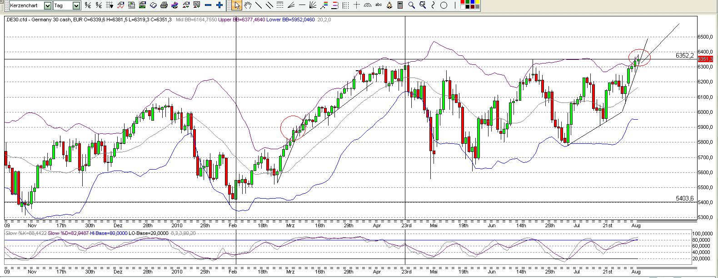The height and width of the screenshot is (278, 718).
Task: Select the crosshair tool
Action: tap(357, 5)
